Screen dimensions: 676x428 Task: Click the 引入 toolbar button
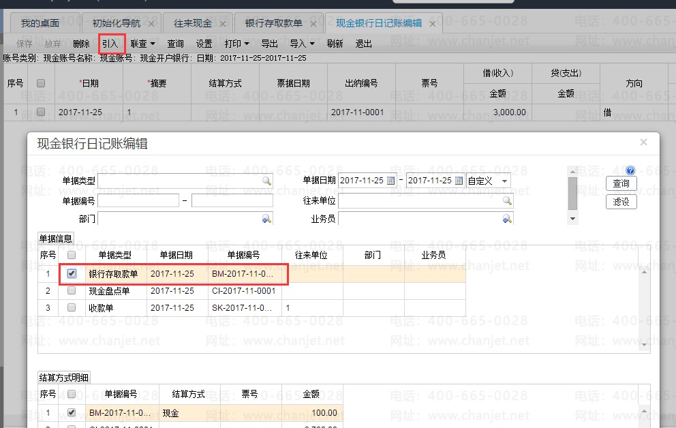pos(110,44)
